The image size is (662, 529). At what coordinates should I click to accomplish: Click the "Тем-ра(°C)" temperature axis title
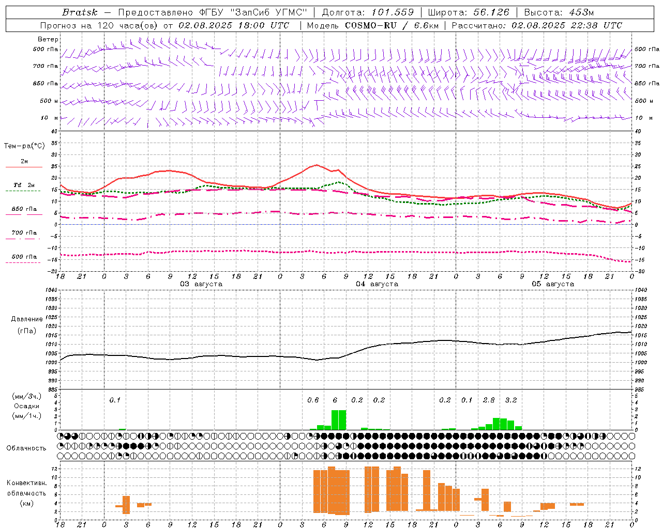pyautogui.click(x=24, y=146)
